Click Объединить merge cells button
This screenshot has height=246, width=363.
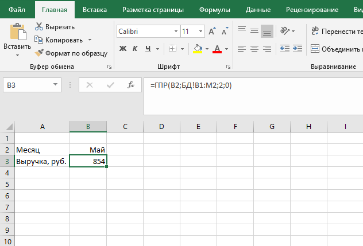(337, 49)
